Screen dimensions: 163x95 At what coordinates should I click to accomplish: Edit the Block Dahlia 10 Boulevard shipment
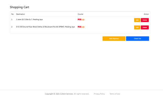tap(137, 27)
